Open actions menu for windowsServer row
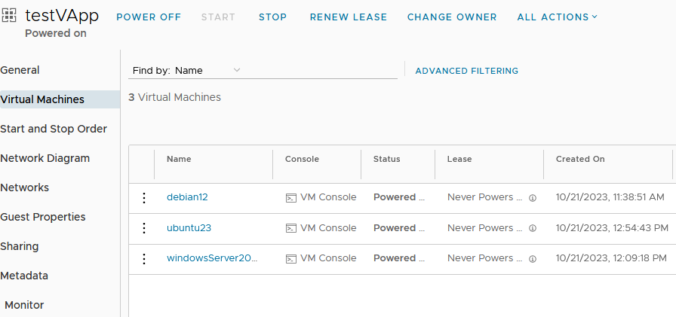 144,258
